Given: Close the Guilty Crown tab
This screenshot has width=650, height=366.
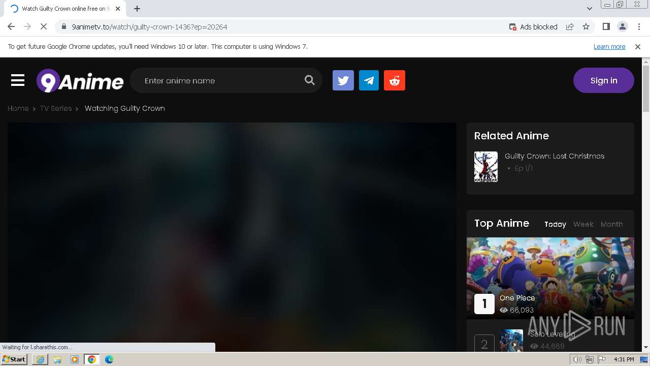Looking at the screenshot, I should point(118,9).
